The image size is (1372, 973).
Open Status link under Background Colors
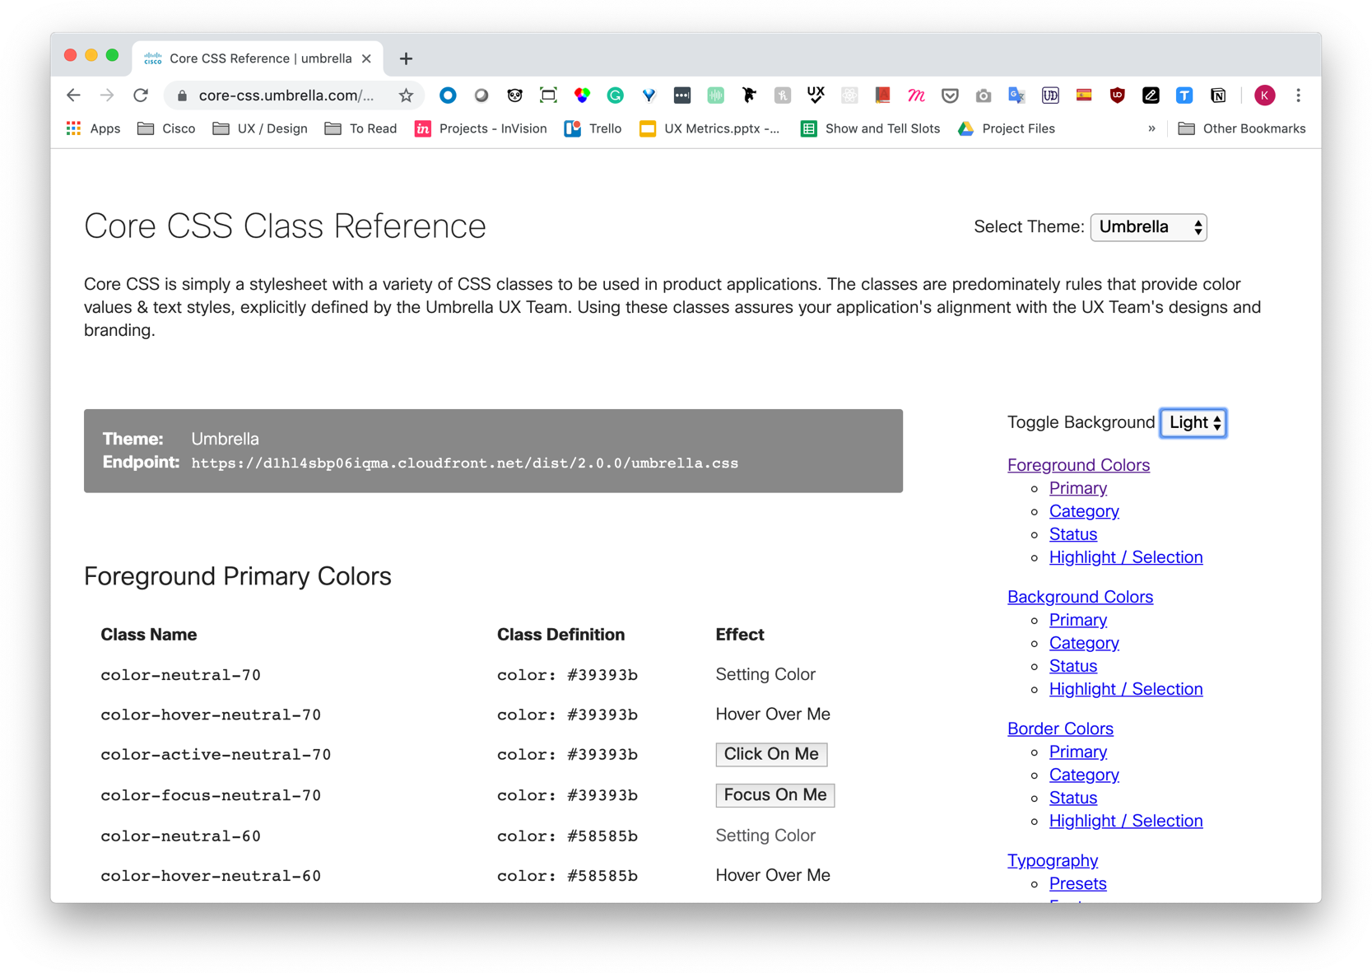(1073, 666)
